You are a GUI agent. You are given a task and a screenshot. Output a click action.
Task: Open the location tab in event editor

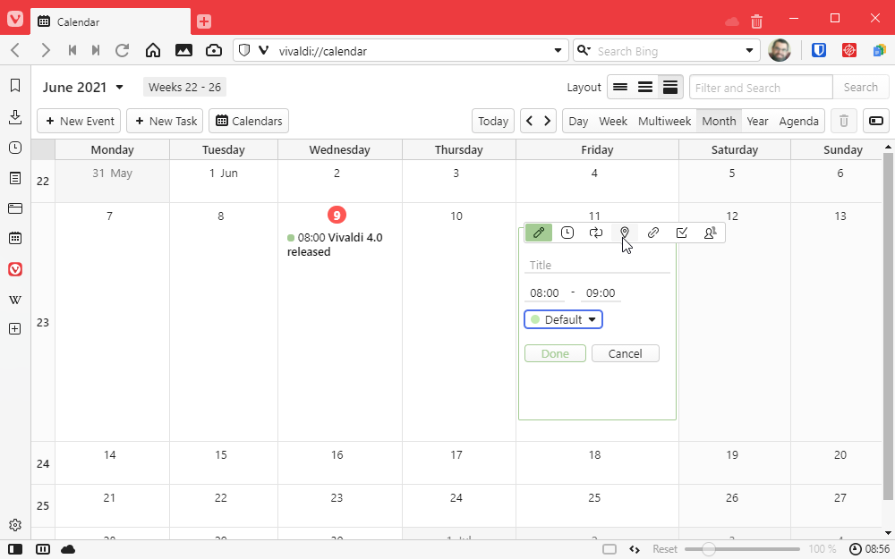[x=625, y=233]
